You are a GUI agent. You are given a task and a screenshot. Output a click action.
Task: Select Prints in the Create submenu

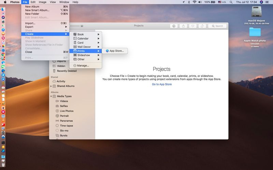click(x=86, y=51)
